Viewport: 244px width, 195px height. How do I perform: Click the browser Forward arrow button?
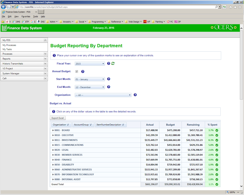pyautogui.click(x=9, y=7)
